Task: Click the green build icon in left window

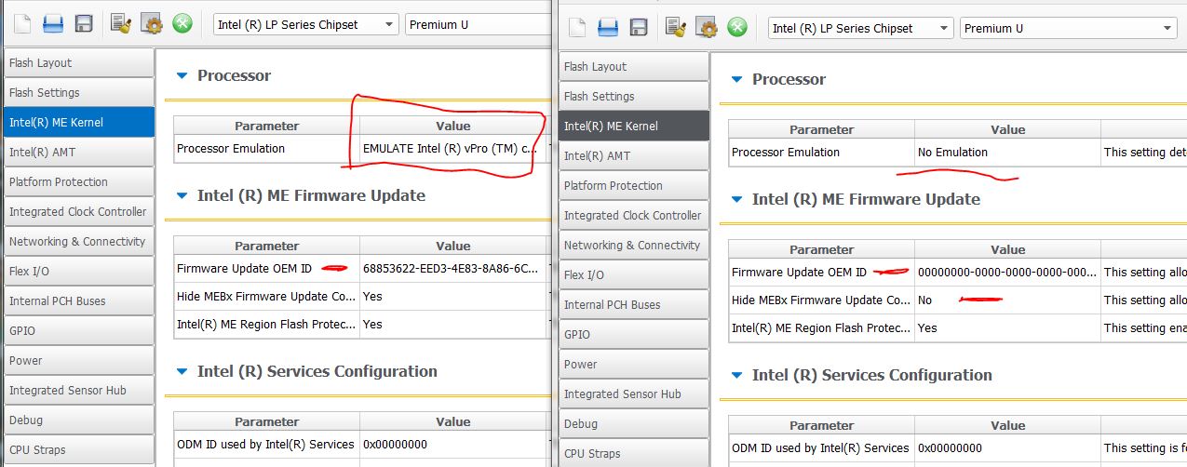Action: point(182,24)
